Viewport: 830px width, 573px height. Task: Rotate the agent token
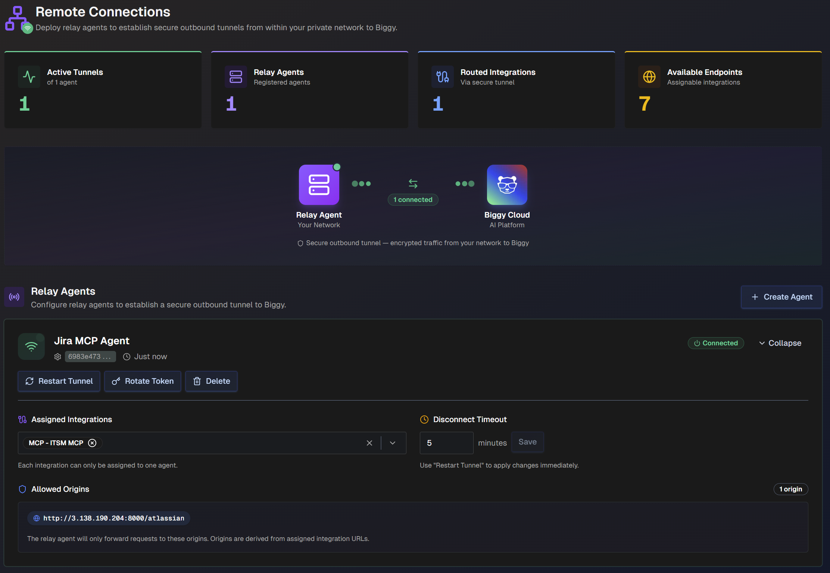pyautogui.click(x=143, y=381)
